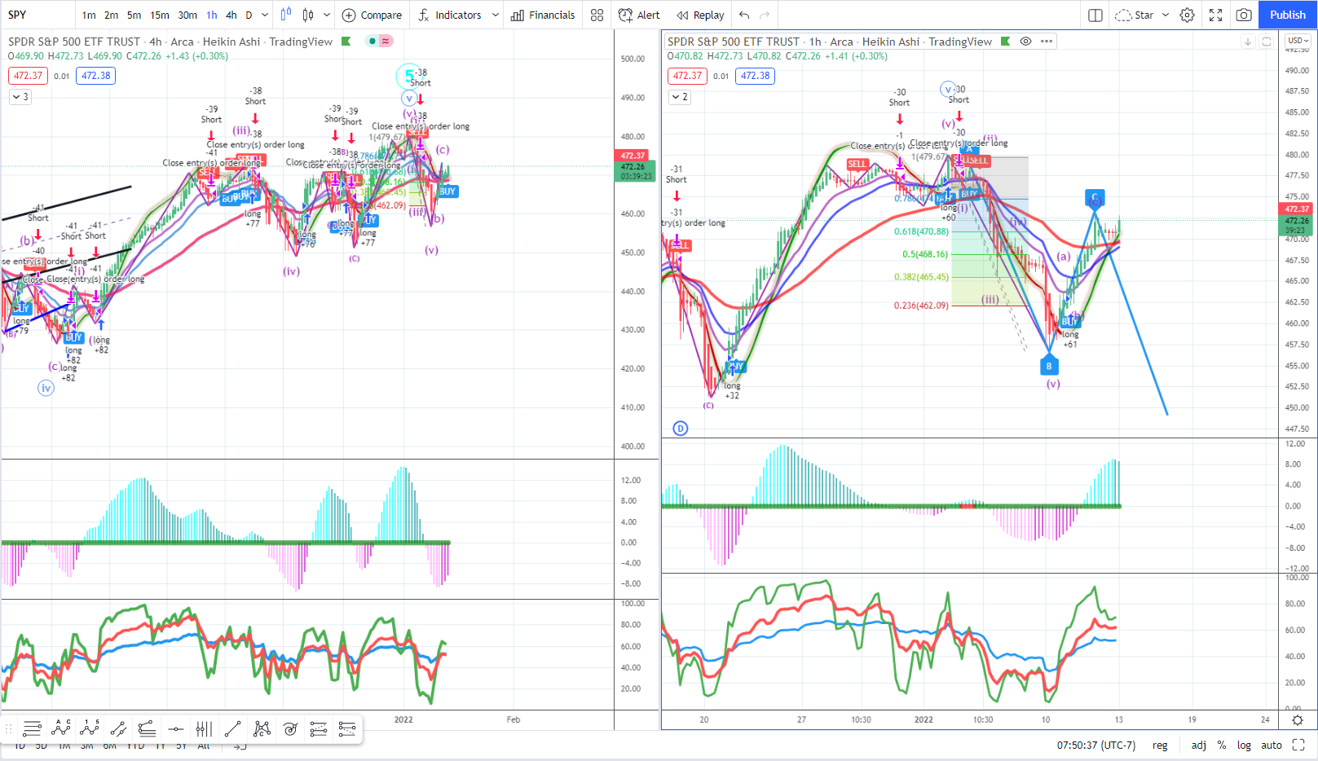Open chart settings gear
This screenshot has height=761, width=1318.
(x=1188, y=15)
